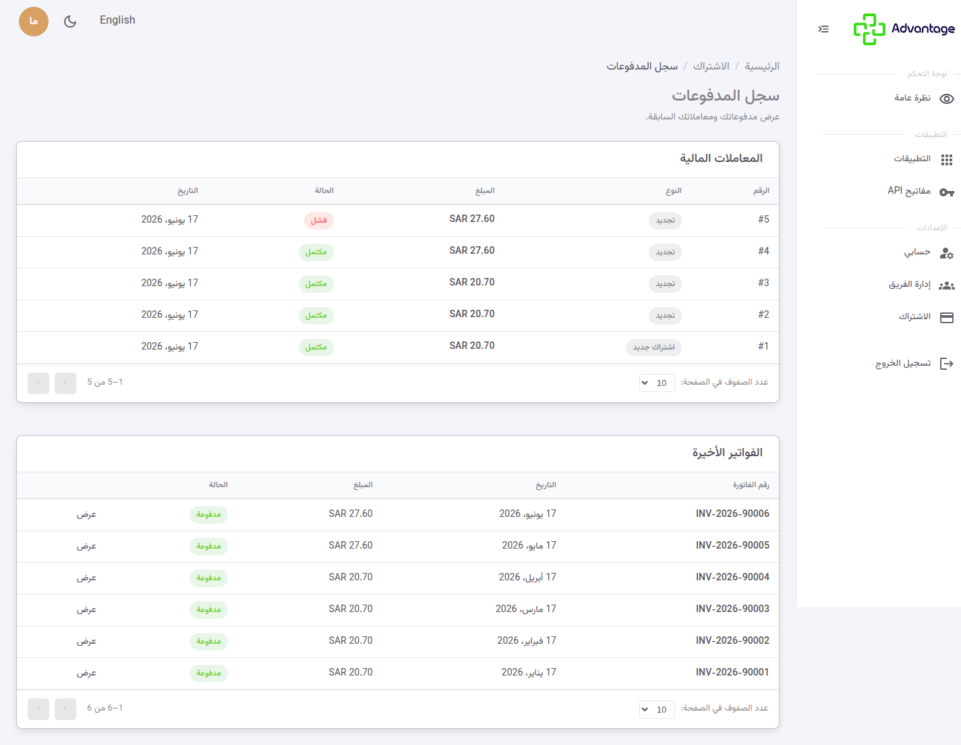Open إدارة الفريق in the sidebar
Viewport: 961px width, 745px height.
point(910,285)
